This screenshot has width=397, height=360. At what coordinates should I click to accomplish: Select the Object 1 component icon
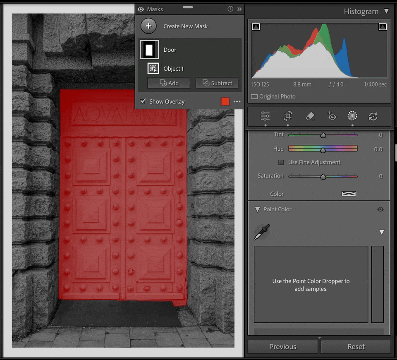tap(153, 68)
